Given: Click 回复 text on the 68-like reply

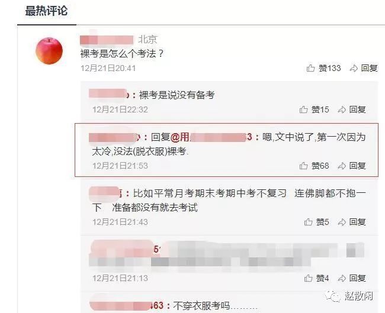Looking at the screenshot, I should pos(358,166).
